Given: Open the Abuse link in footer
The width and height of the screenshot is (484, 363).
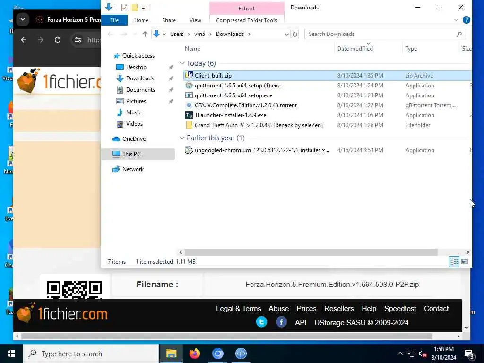Looking at the screenshot, I should pyautogui.click(x=278, y=309).
